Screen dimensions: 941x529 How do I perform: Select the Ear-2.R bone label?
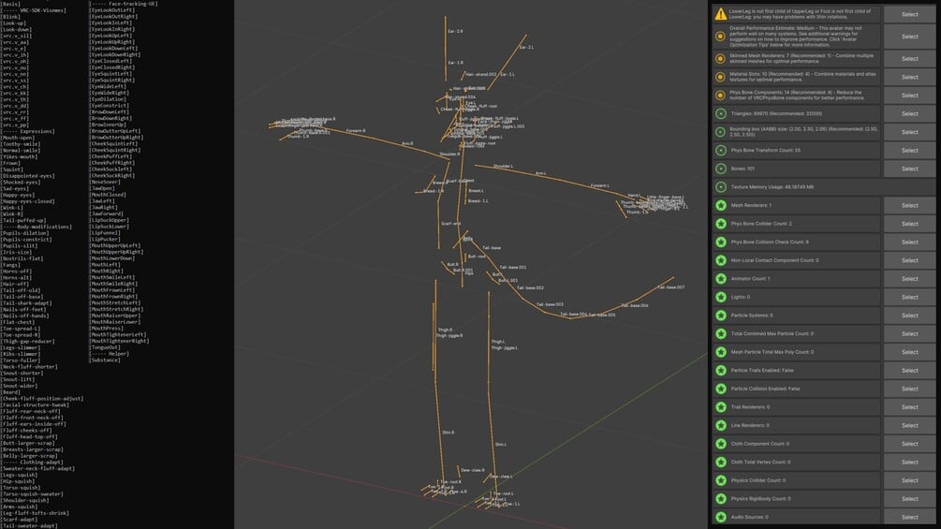pyautogui.click(x=455, y=31)
